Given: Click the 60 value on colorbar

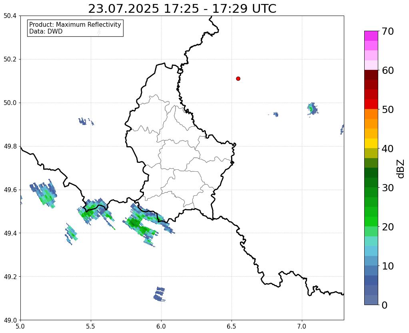Looking at the screenshot, I should click(387, 70).
